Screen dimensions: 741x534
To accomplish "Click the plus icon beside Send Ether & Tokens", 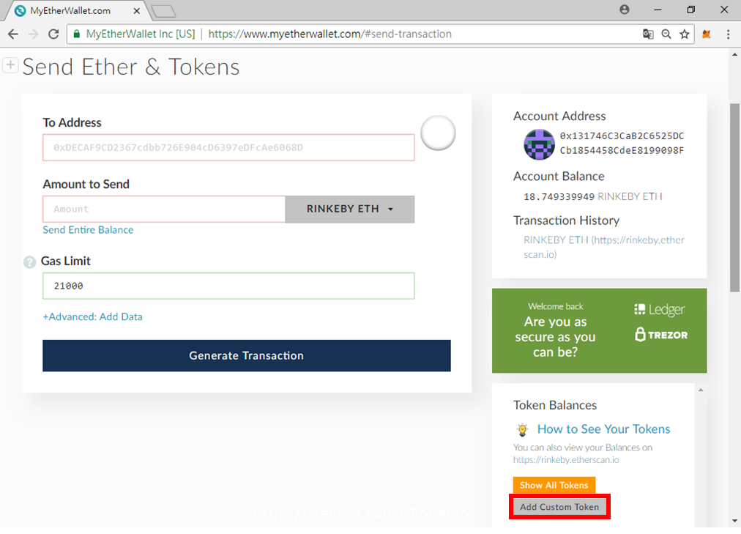I will pyautogui.click(x=10, y=64).
